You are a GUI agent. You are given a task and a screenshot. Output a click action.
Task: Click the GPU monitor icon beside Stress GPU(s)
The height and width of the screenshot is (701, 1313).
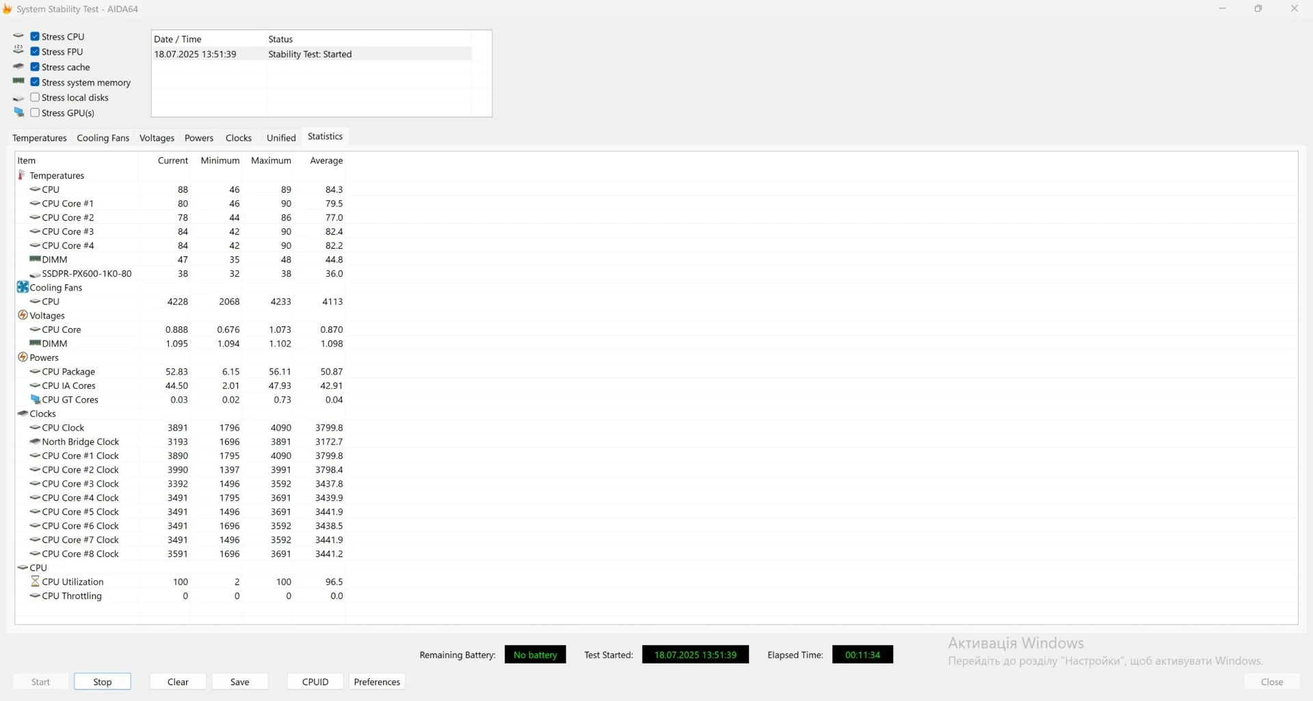18,112
